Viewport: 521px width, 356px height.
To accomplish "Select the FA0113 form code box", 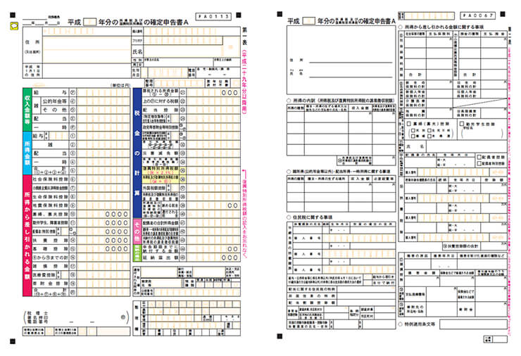I will click(213, 17).
